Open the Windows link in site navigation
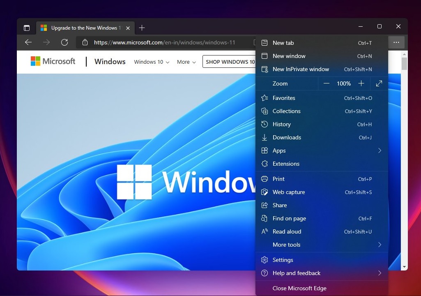The height and width of the screenshot is (296, 421). click(110, 61)
